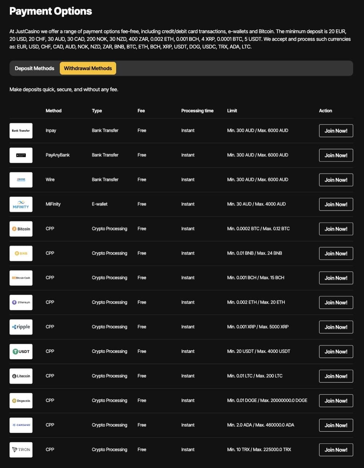This screenshot has width=364, height=468.
Task: Click the USDT logo
Action: point(21,351)
